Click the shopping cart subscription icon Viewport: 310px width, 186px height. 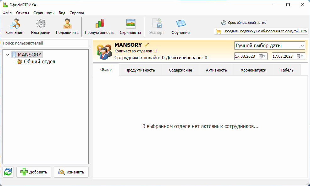click(219, 31)
